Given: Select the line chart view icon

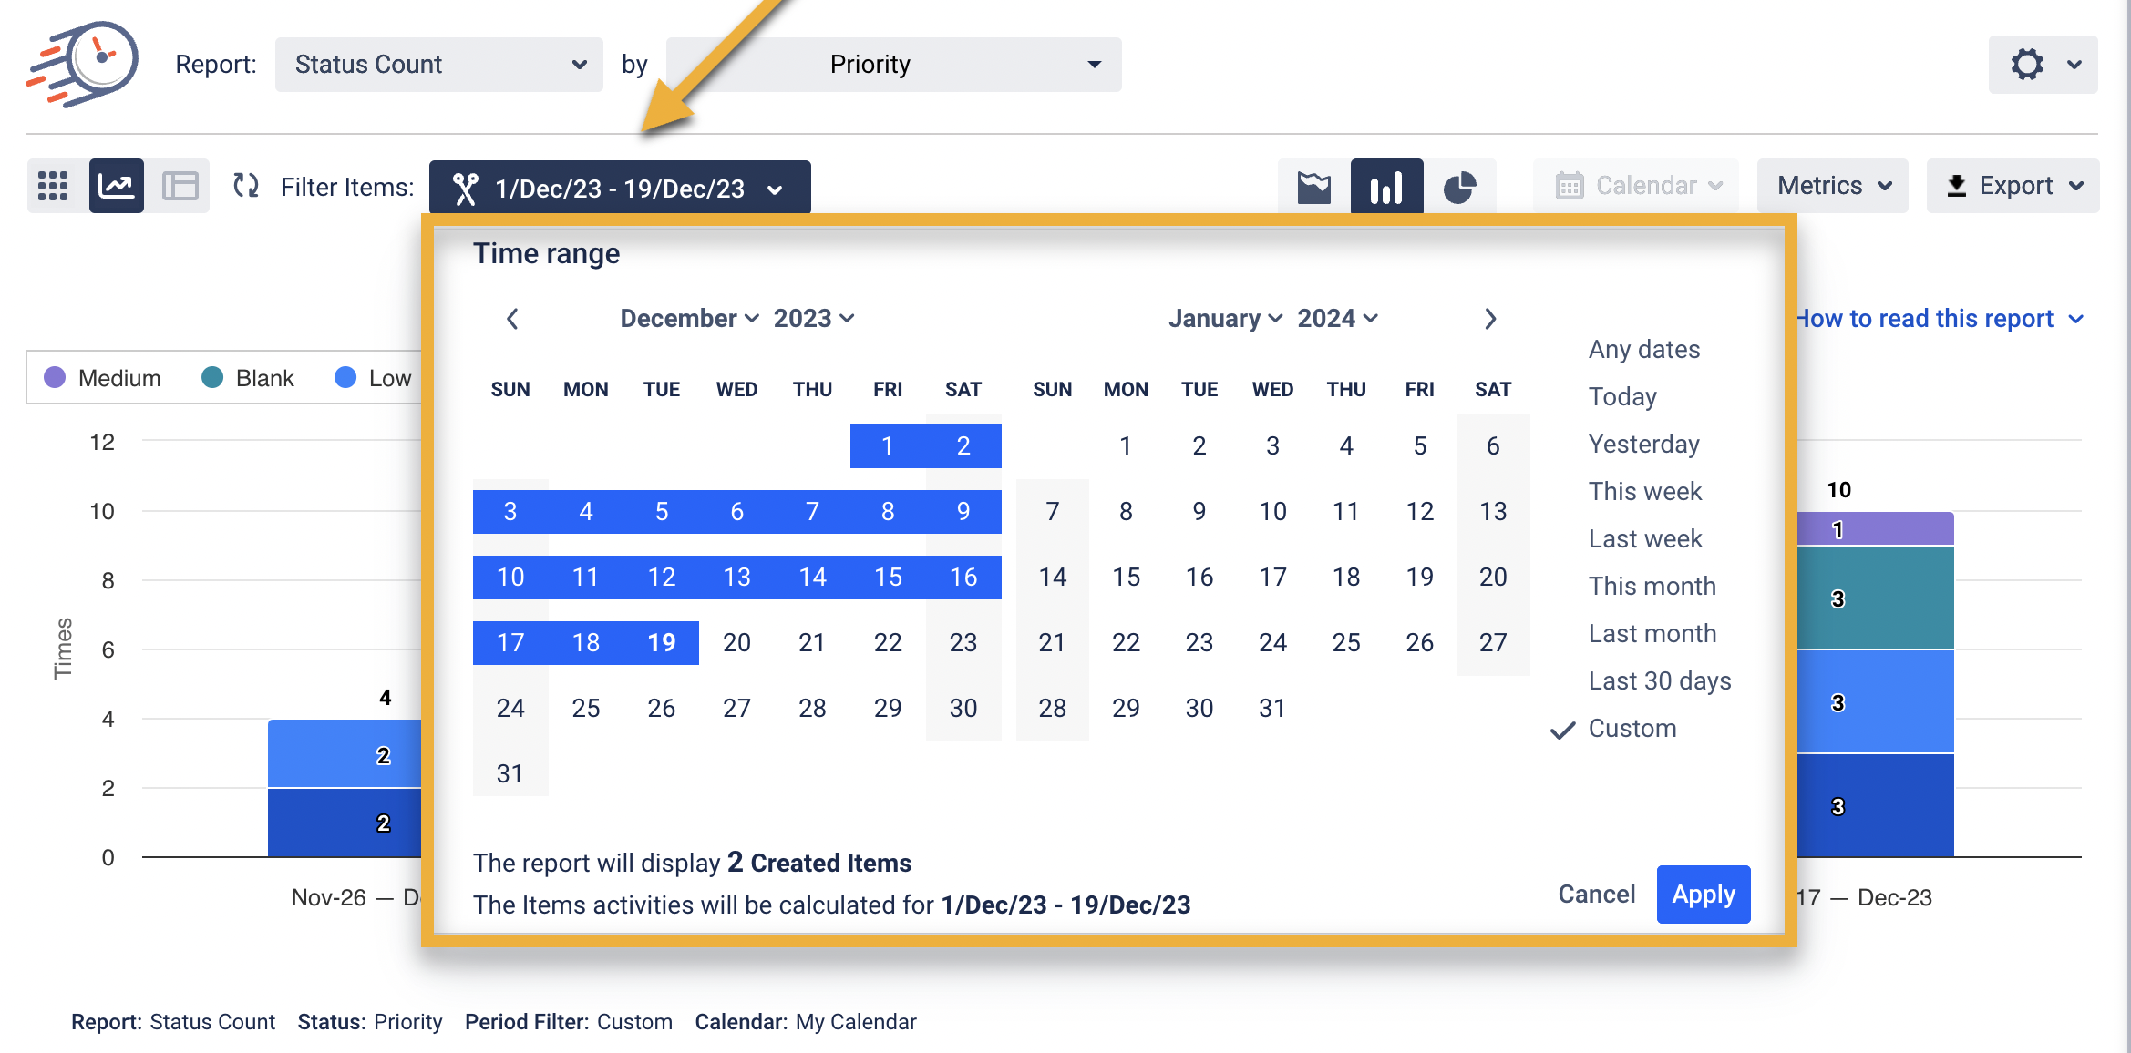Looking at the screenshot, I should point(117,186).
